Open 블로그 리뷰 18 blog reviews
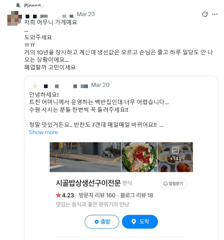The height and width of the screenshot is (240, 224). coord(137,195)
